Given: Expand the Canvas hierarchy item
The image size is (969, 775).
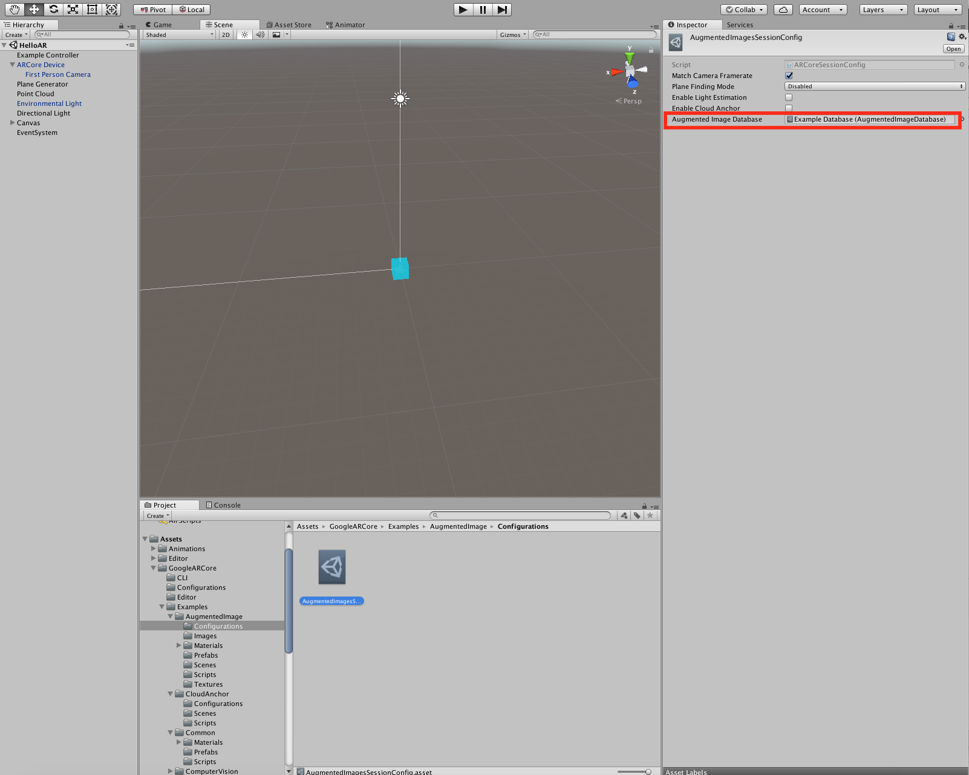Looking at the screenshot, I should coord(12,123).
